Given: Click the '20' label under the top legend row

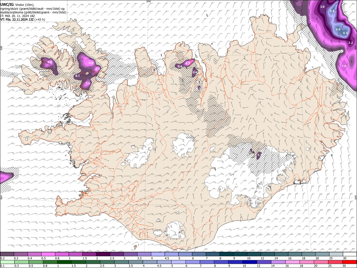Looking at the screenshot, I should [317, 258].
